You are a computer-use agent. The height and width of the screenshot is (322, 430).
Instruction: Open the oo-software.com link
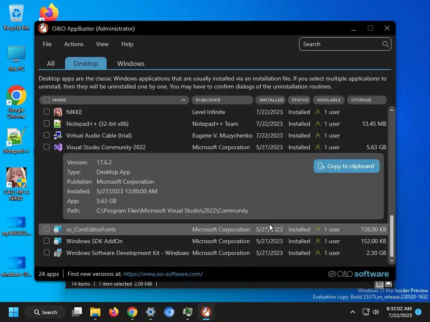click(x=163, y=274)
